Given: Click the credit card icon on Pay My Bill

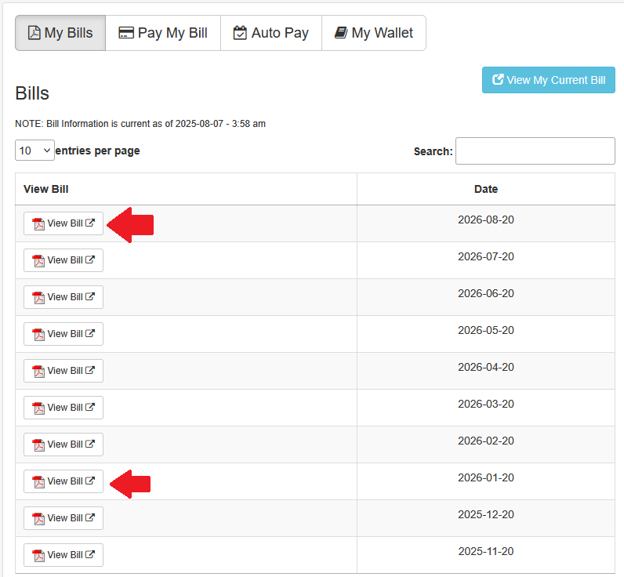Looking at the screenshot, I should click(x=126, y=33).
